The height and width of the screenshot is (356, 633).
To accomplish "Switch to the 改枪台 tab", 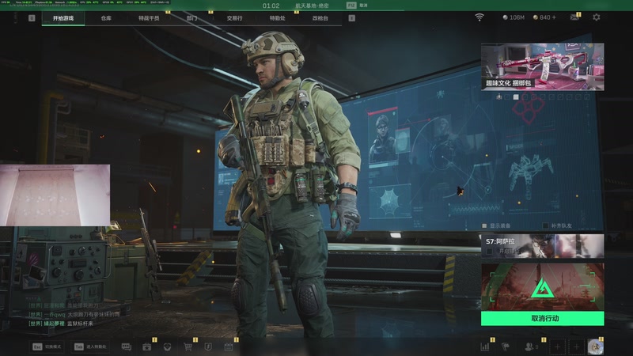I will [x=320, y=18].
